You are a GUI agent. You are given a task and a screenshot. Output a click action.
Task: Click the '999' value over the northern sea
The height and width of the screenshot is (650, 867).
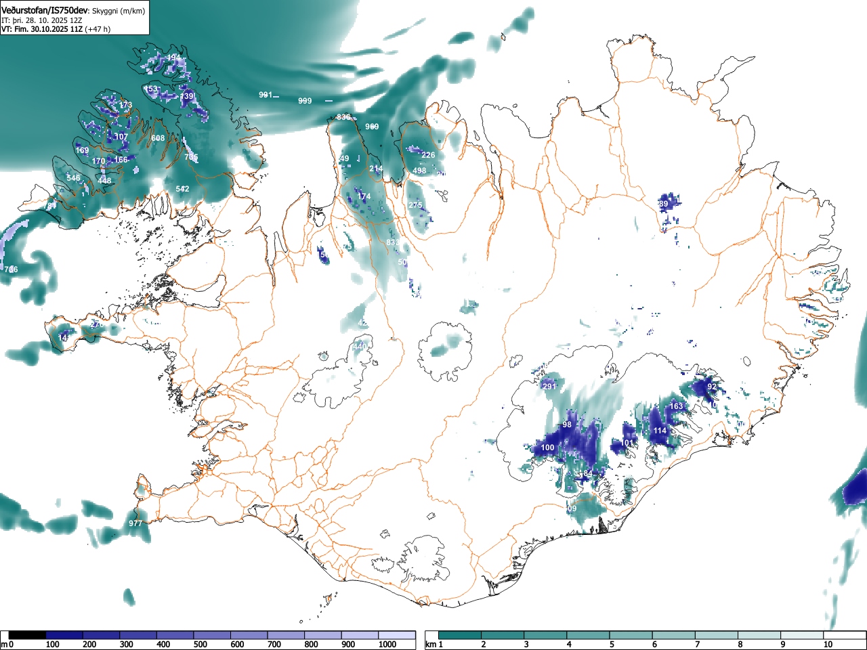305,101
